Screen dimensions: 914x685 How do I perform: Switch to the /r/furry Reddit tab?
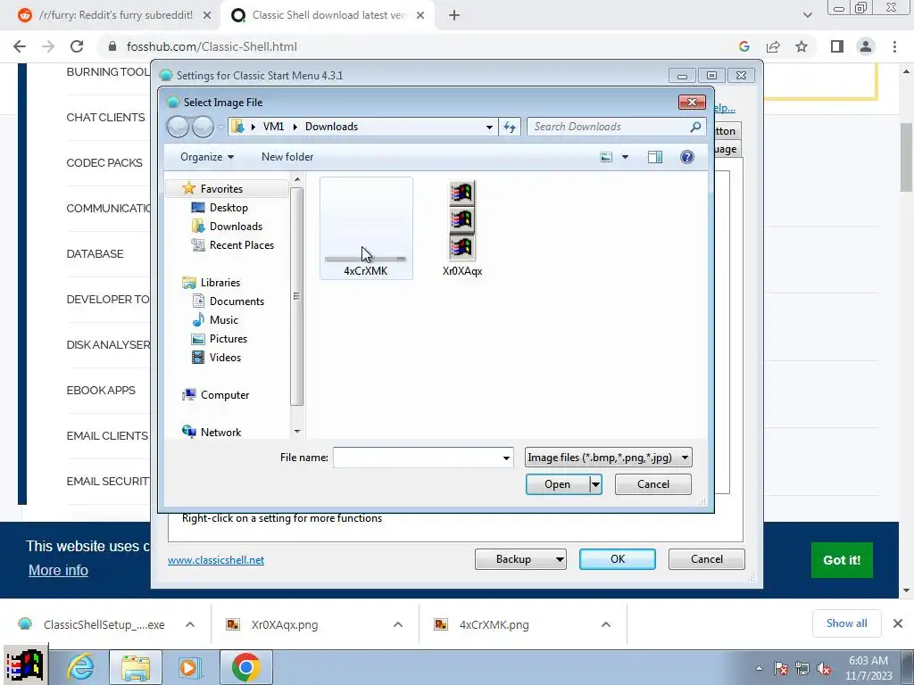point(115,15)
